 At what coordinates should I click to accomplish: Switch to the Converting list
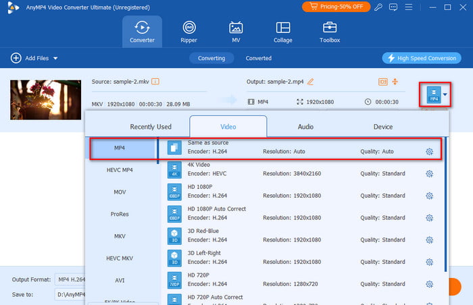click(211, 58)
